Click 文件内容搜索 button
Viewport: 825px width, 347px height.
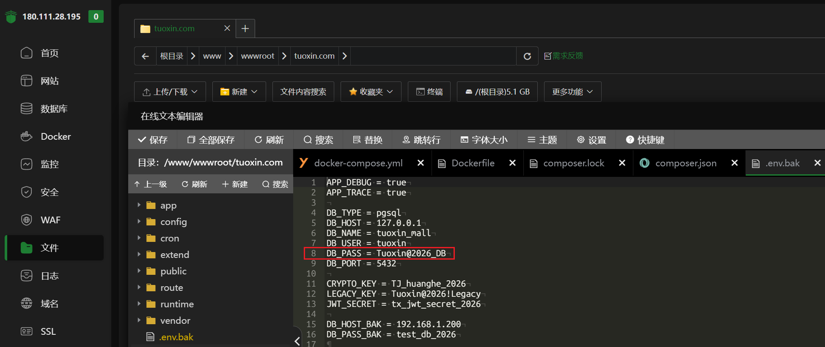pyautogui.click(x=303, y=92)
